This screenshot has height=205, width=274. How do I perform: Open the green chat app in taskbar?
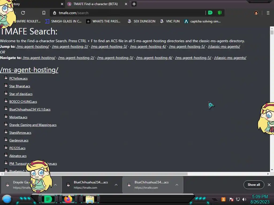48,199
